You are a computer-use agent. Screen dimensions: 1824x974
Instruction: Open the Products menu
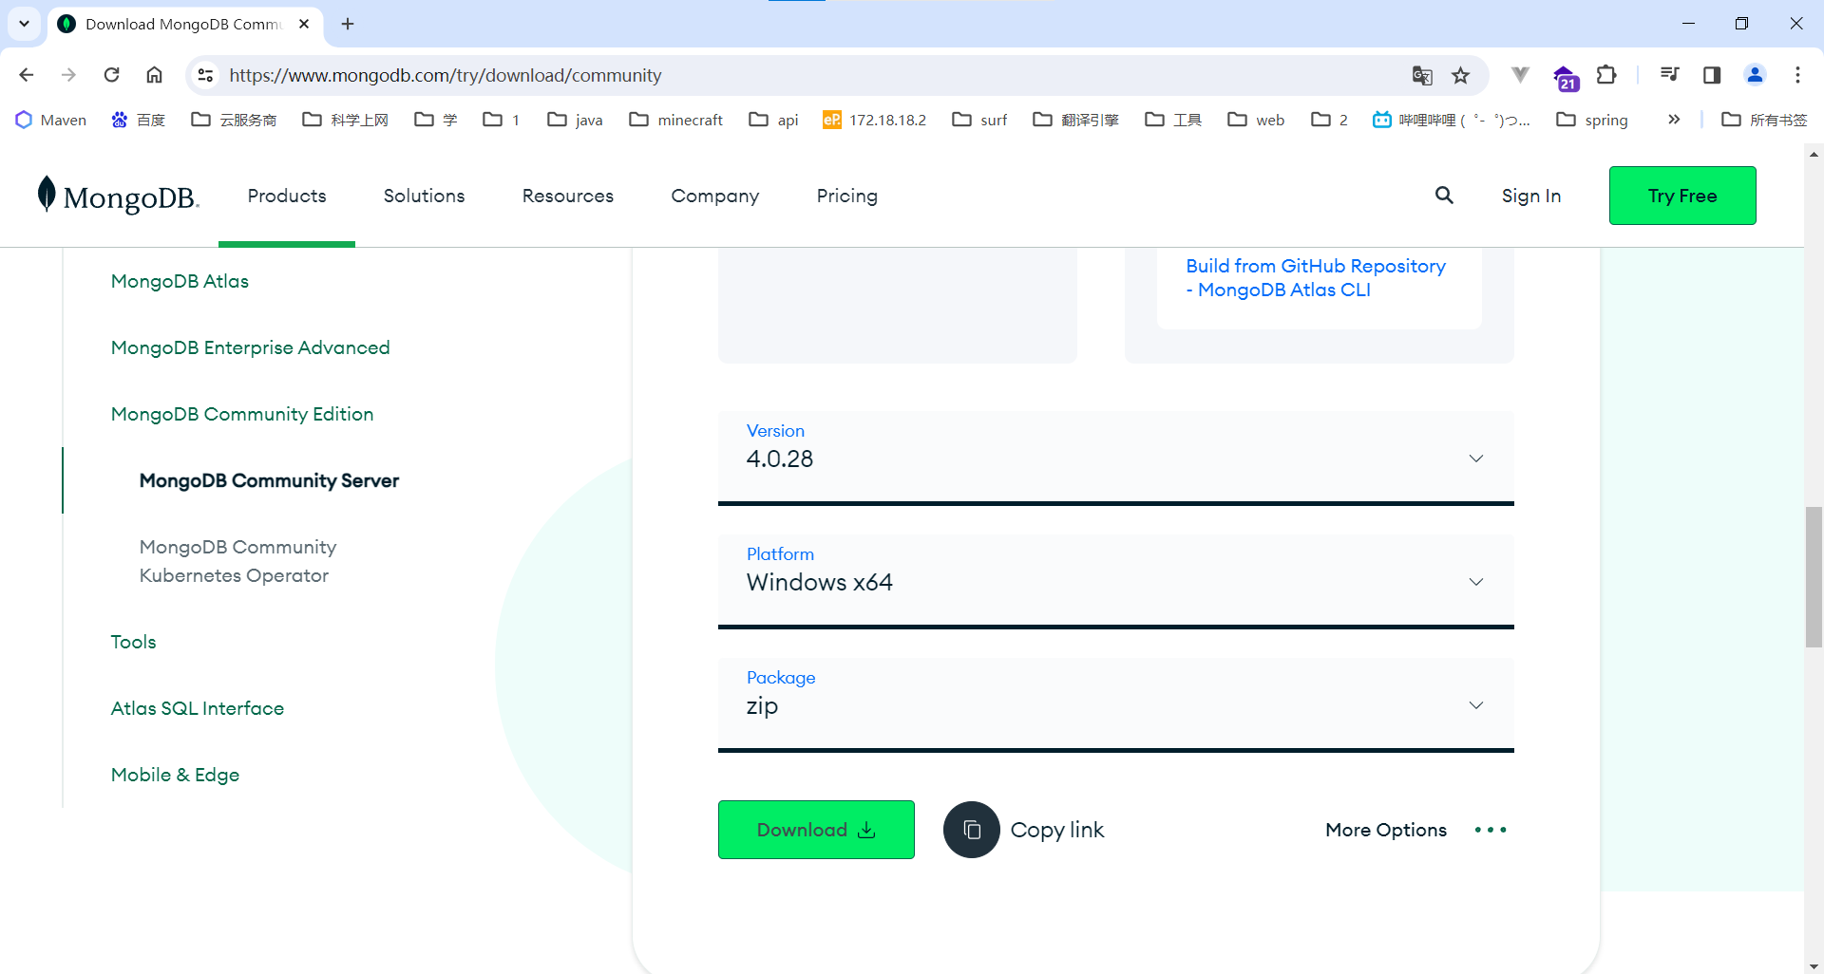click(287, 196)
